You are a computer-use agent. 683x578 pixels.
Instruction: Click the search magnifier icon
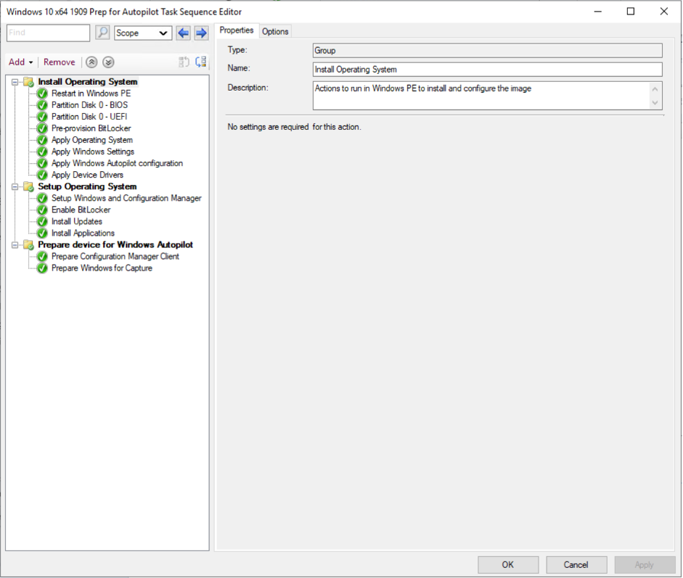(x=102, y=33)
